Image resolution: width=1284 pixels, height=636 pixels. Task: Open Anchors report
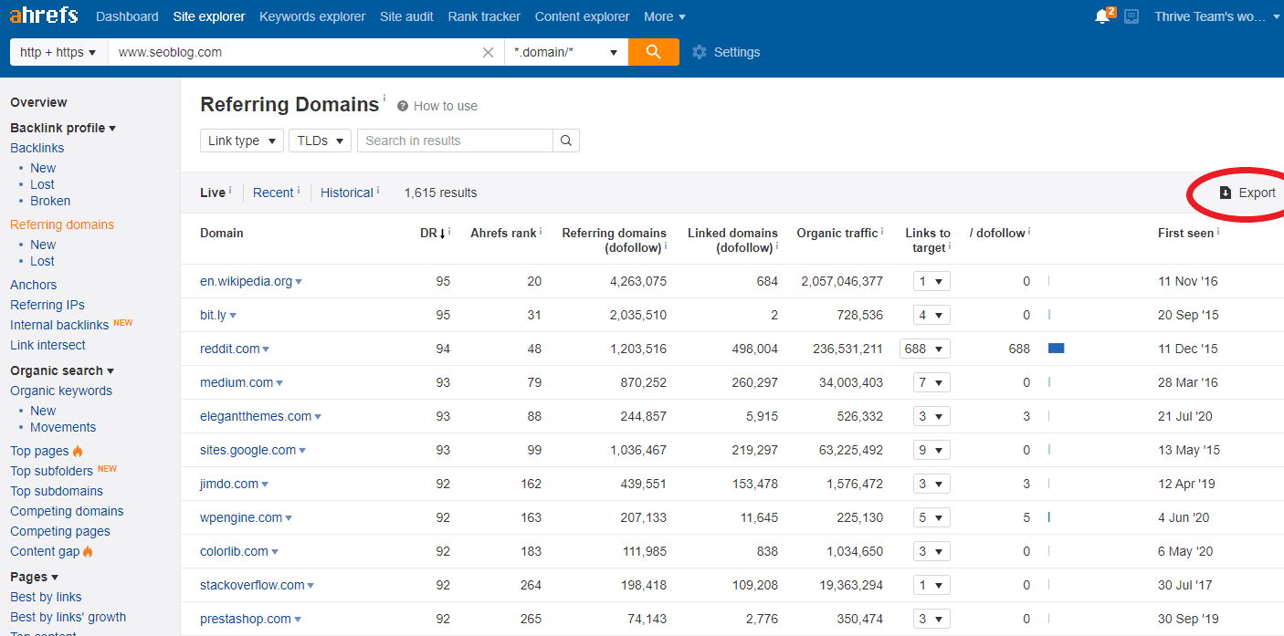34,285
